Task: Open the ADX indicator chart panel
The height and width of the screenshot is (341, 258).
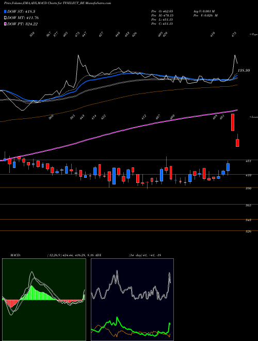Action: click(x=132, y=300)
